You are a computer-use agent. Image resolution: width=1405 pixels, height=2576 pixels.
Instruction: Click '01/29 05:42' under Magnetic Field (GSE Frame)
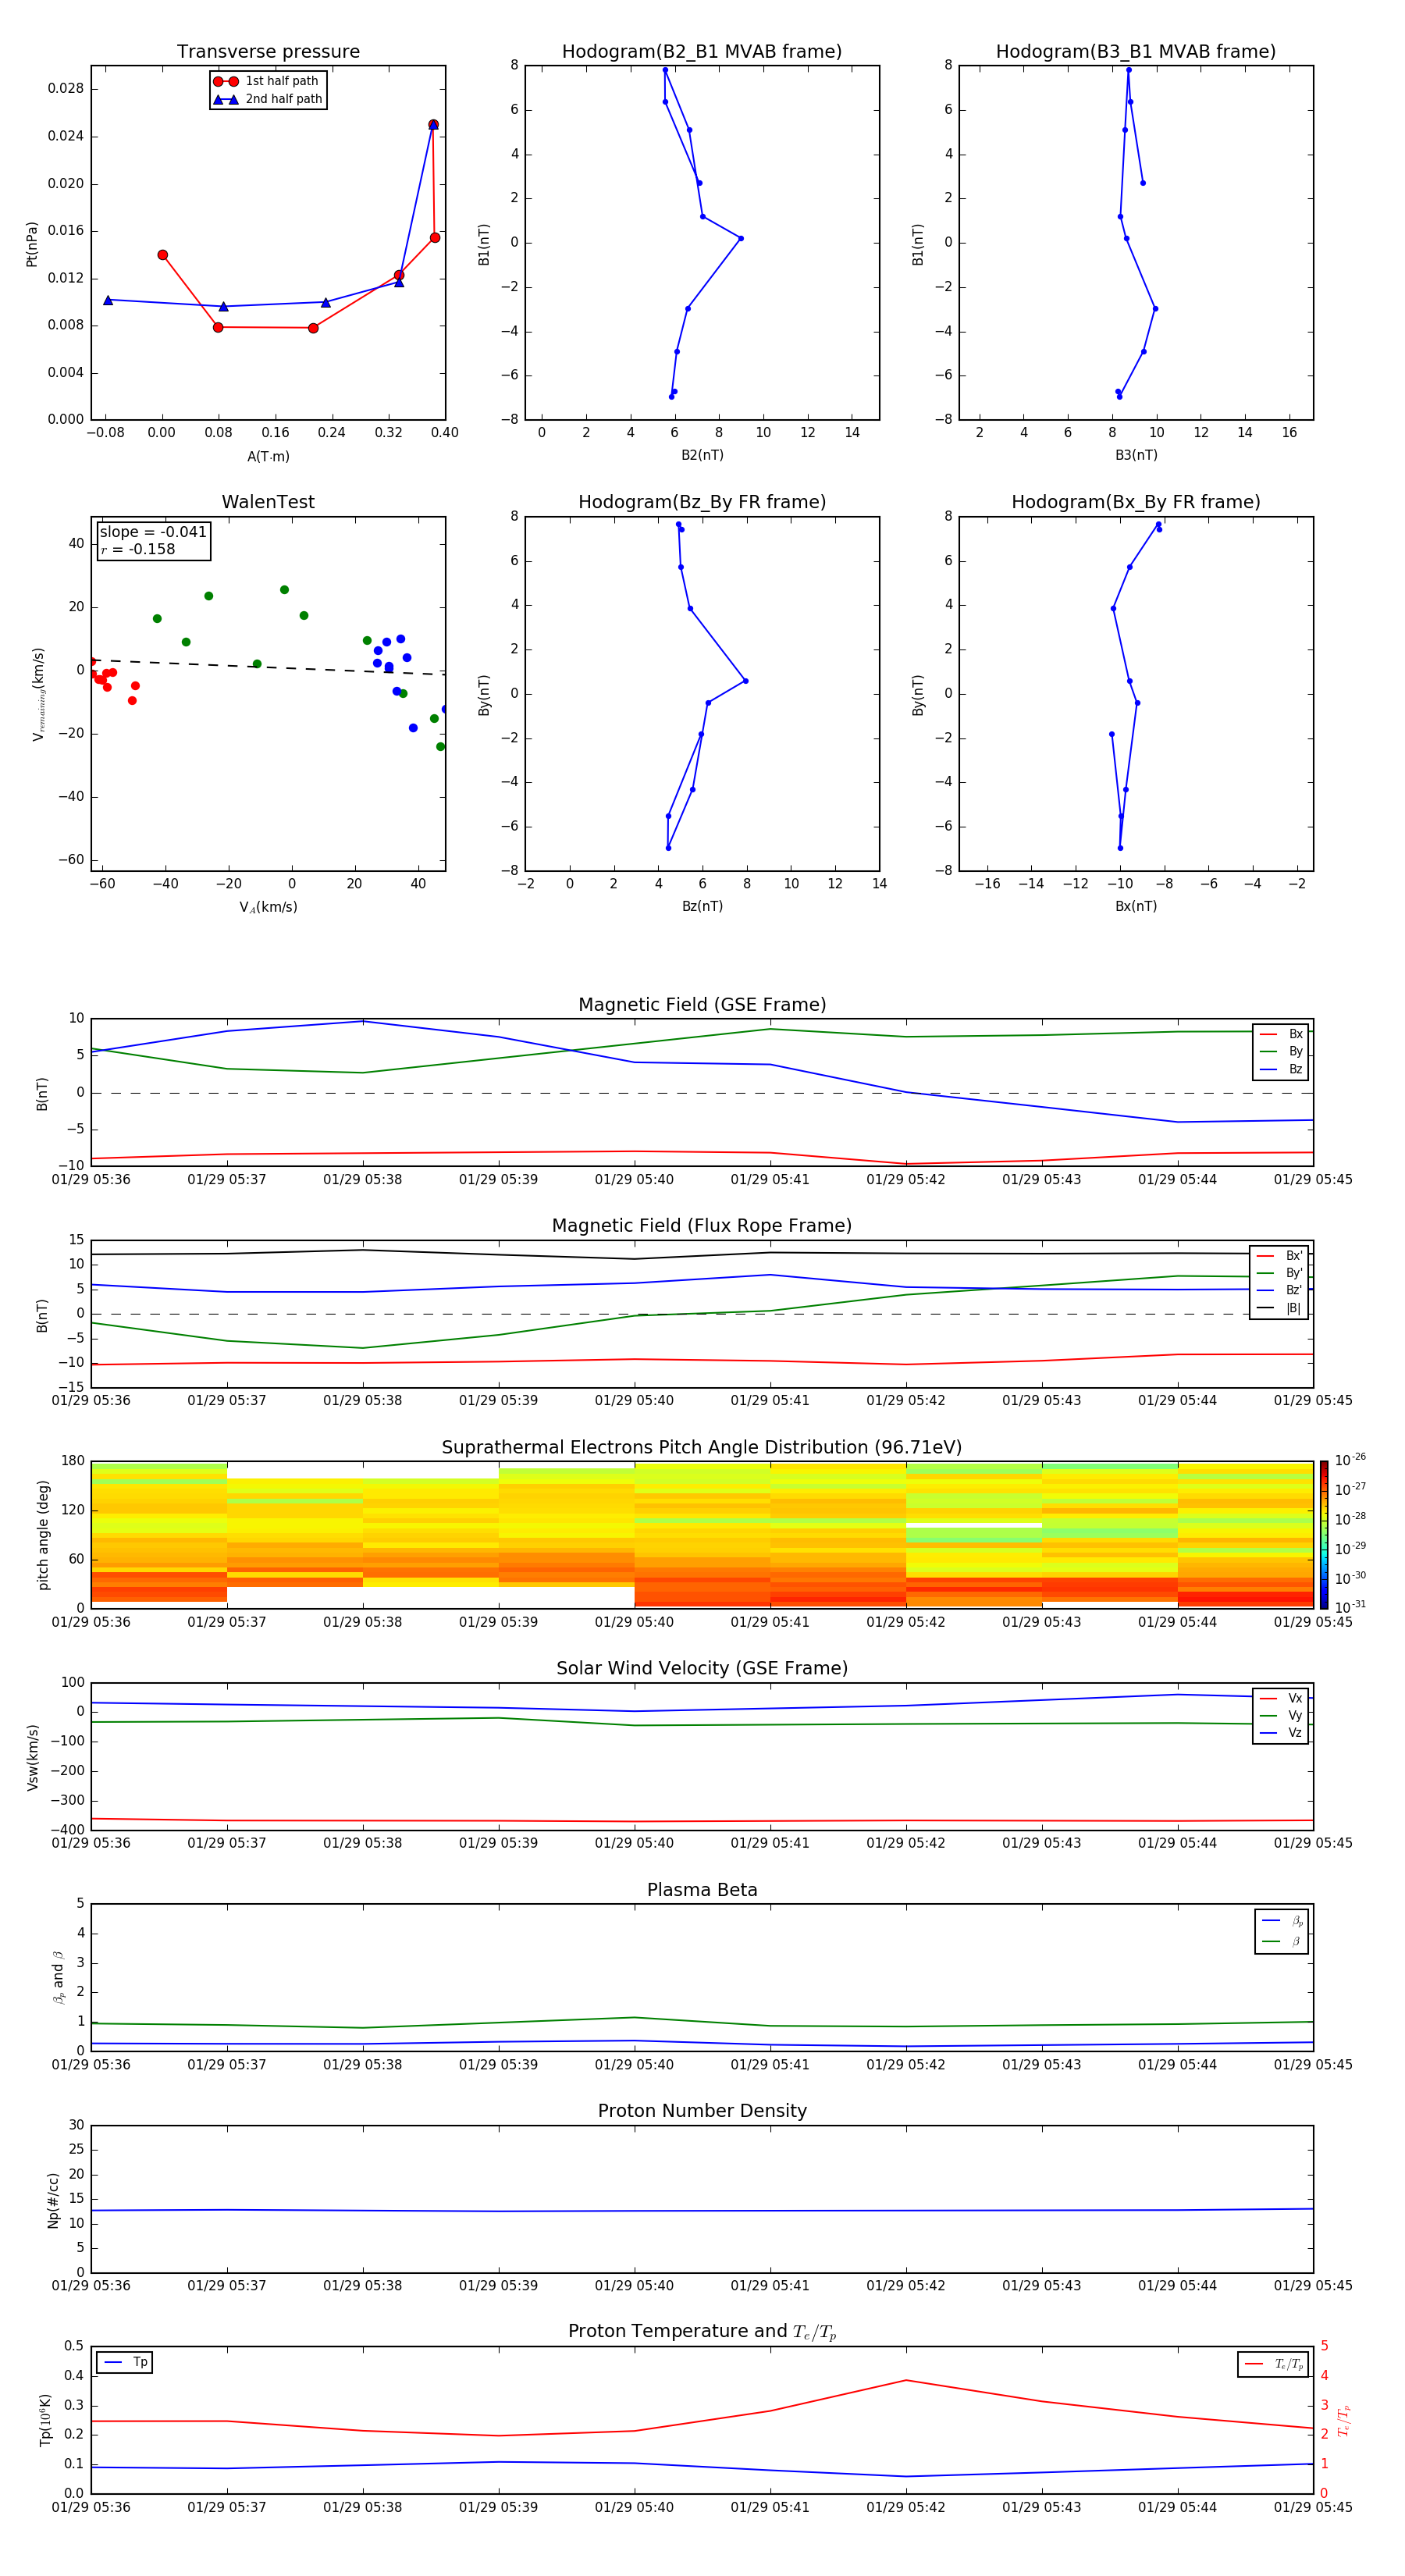[x=906, y=1180]
